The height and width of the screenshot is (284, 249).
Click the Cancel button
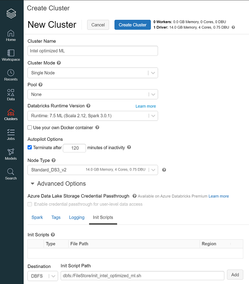[98, 25]
